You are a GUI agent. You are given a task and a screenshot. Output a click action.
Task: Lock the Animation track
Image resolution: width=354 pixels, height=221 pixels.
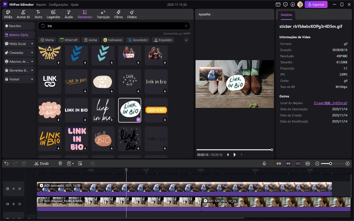(x=8, y=189)
